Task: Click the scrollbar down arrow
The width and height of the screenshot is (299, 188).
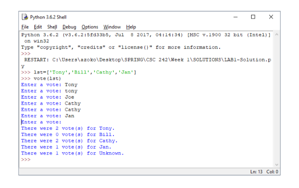Action: (x=277, y=165)
